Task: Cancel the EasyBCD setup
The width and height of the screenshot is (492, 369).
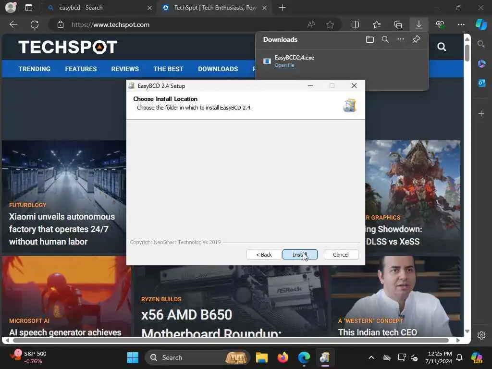Action: point(341,255)
